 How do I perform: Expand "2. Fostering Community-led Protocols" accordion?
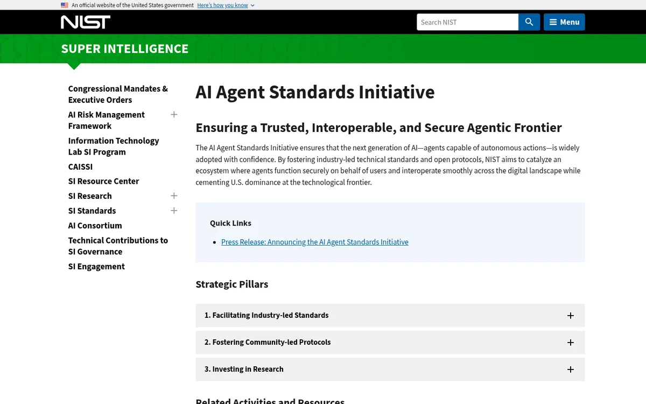pos(390,343)
